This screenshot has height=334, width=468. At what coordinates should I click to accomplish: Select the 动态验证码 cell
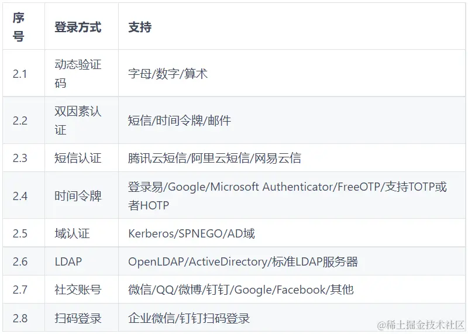pyautogui.click(x=81, y=73)
